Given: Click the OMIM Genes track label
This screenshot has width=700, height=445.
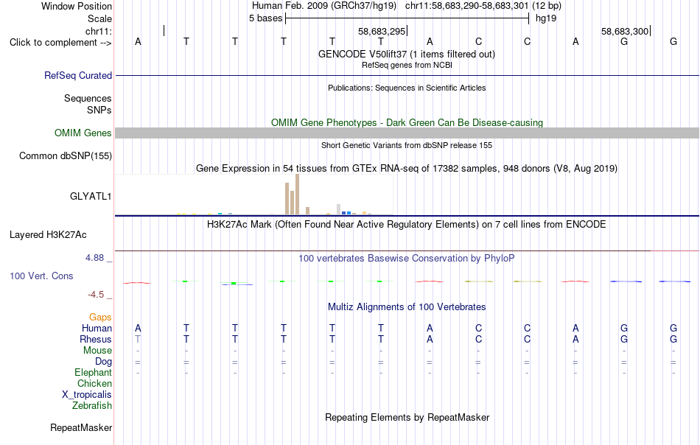Looking at the screenshot, I should pyautogui.click(x=83, y=133).
